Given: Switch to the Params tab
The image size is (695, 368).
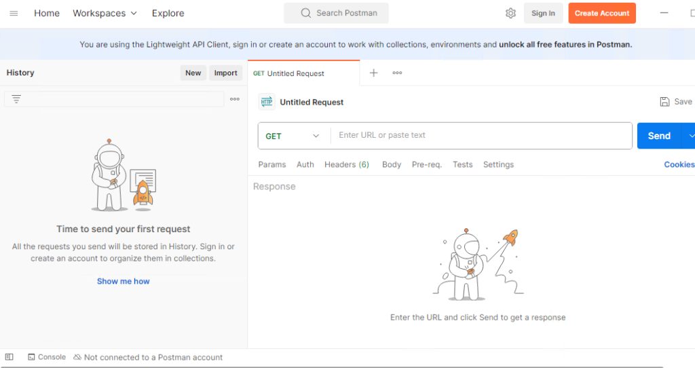Looking at the screenshot, I should click(272, 164).
